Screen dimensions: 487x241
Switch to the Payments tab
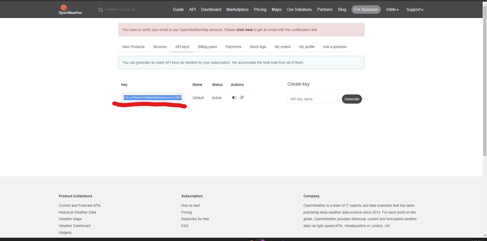[233, 47]
